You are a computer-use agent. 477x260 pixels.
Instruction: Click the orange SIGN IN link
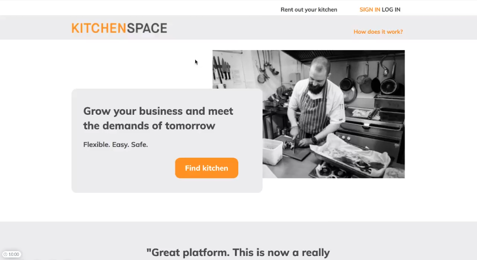click(369, 9)
